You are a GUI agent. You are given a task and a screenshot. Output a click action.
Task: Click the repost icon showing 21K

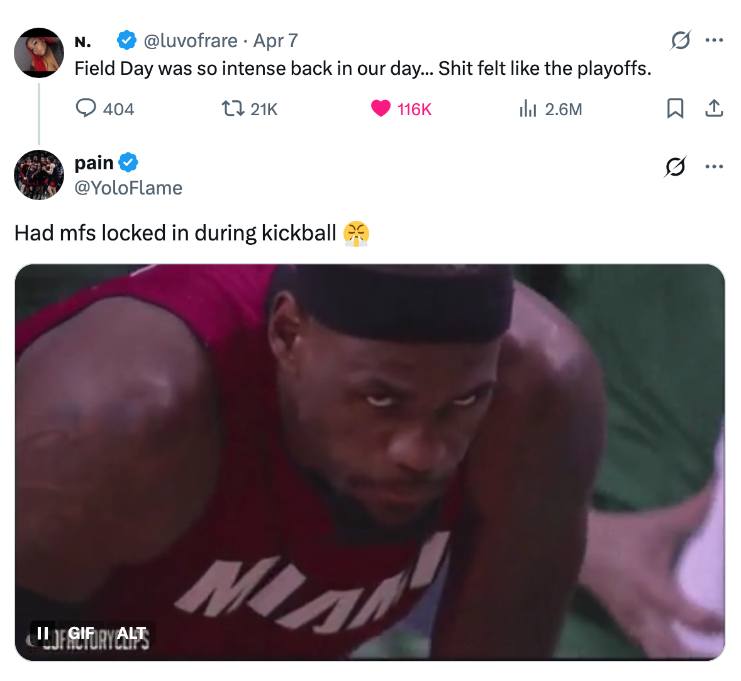pyautogui.click(x=233, y=108)
